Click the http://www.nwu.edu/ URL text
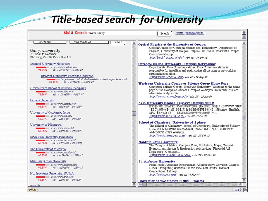The width and height of the screenshot is (268, 201). click(x=62, y=177)
